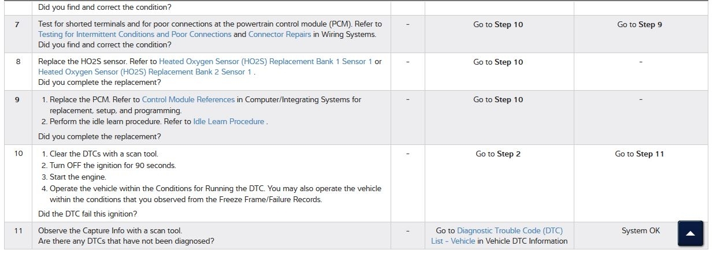
Task: Click the 'Go to Step 9' cell
Action: point(640,25)
